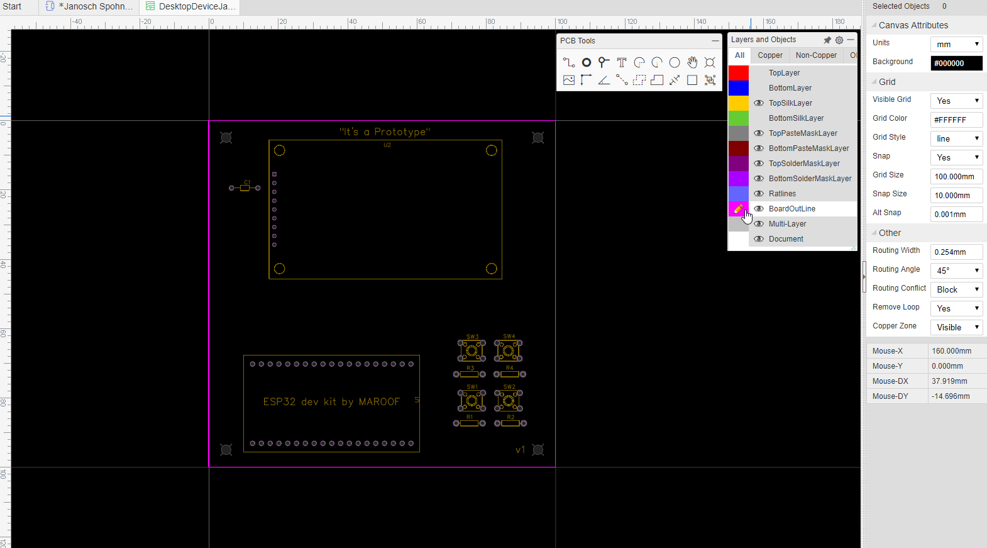This screenshot has width=987, height=548.
Task: Select the Protractor angle tool
Action: coord(604,80)
